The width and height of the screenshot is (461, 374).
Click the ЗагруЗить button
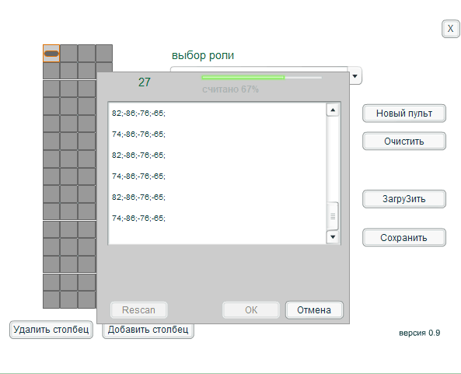click(x=404, y=199)
